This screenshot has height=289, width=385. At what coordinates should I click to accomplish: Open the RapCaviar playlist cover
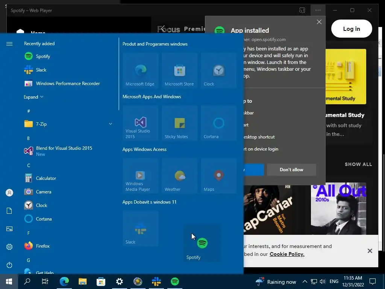268,210
